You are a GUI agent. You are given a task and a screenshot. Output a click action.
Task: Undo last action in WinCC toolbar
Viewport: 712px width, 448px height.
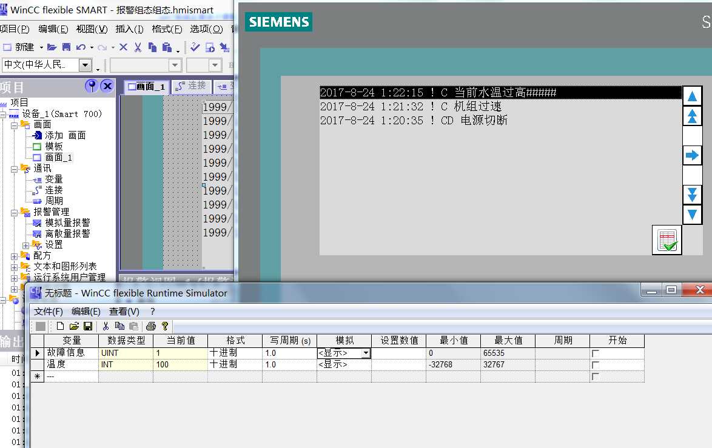[81, 47]
